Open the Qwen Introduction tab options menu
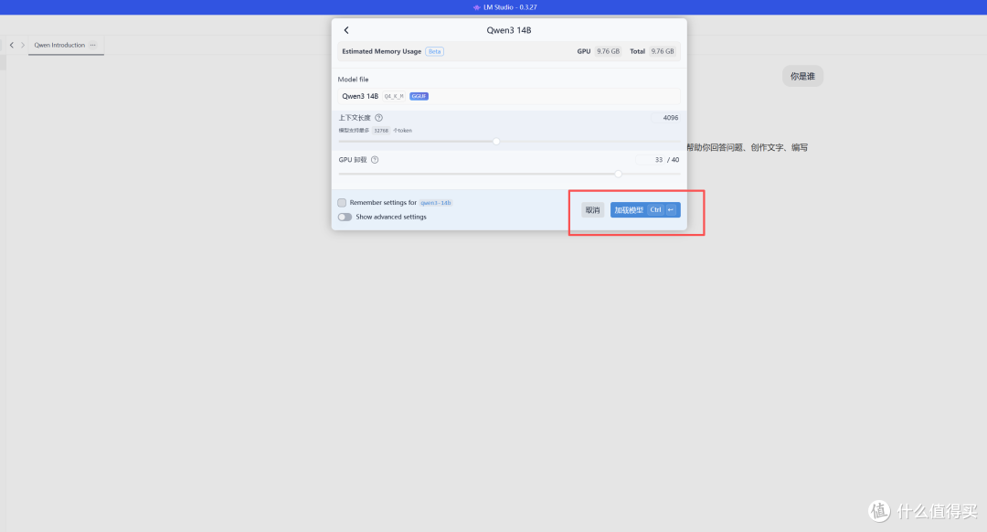Viewport: 987px width, 532px height. pyautogui.click(x=92, y=46)
